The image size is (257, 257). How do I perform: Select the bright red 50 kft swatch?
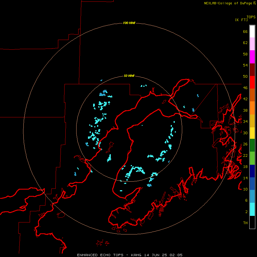coord(252,82)
